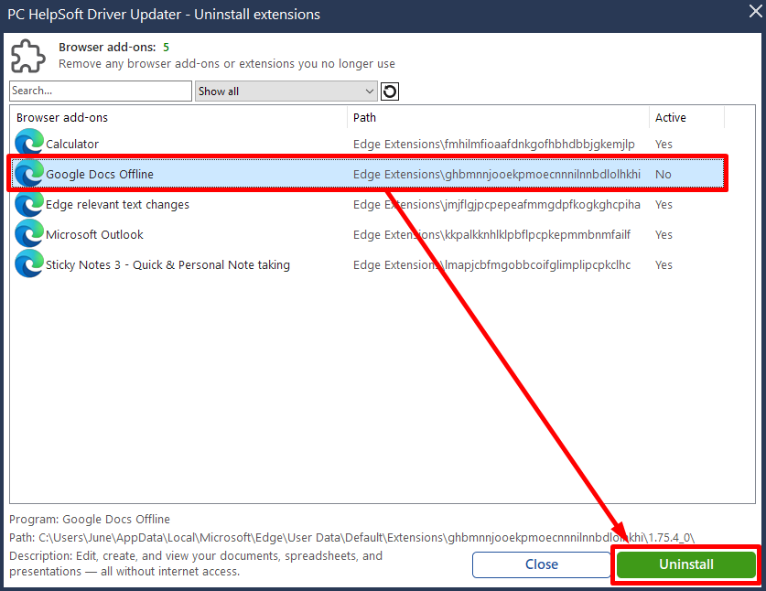This screenshot has height=591, width=766.
Task: Click the Active value Yes for Sticky Notes
Action: (x=664, y=265)
